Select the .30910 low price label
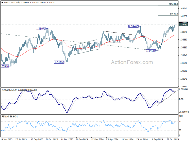This screenshot has width=189, height=142. [x=5, y=66]
